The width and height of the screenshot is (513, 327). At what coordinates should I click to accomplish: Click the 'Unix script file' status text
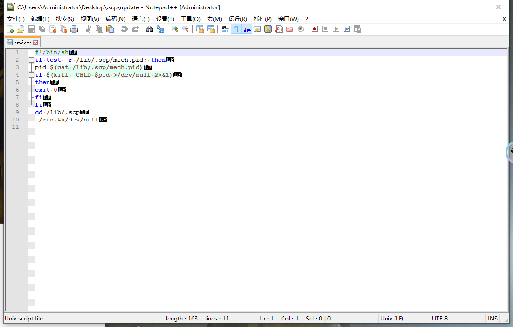coord(24,319)
